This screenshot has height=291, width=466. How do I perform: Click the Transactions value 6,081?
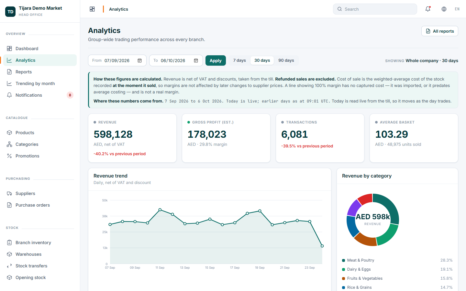294,134
